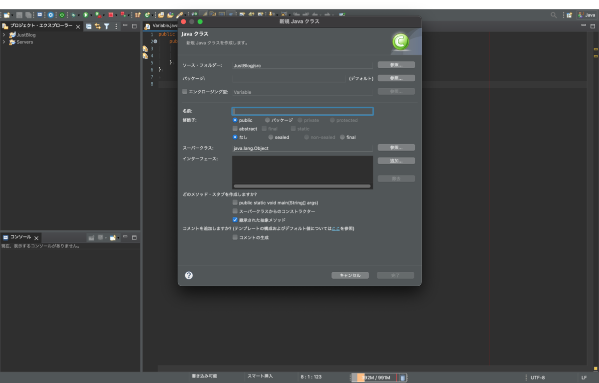Screen dimensions: 599x383
Task: Open the dropdown arrow next to Debug icon
Action: (x=78, y=15)
